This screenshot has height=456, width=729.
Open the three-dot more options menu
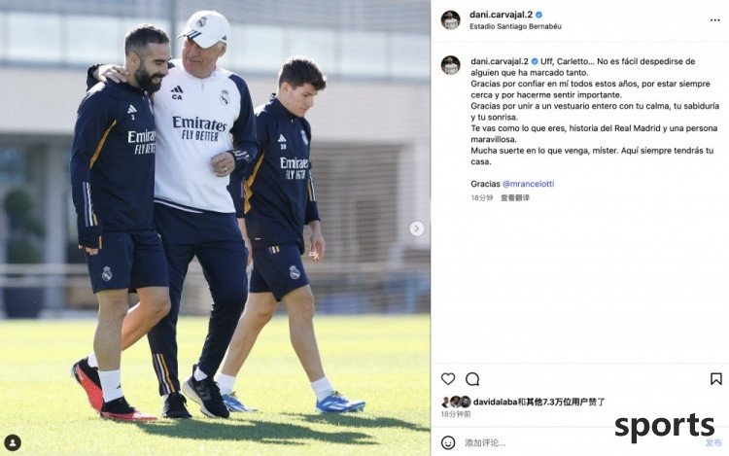[715, 20]
